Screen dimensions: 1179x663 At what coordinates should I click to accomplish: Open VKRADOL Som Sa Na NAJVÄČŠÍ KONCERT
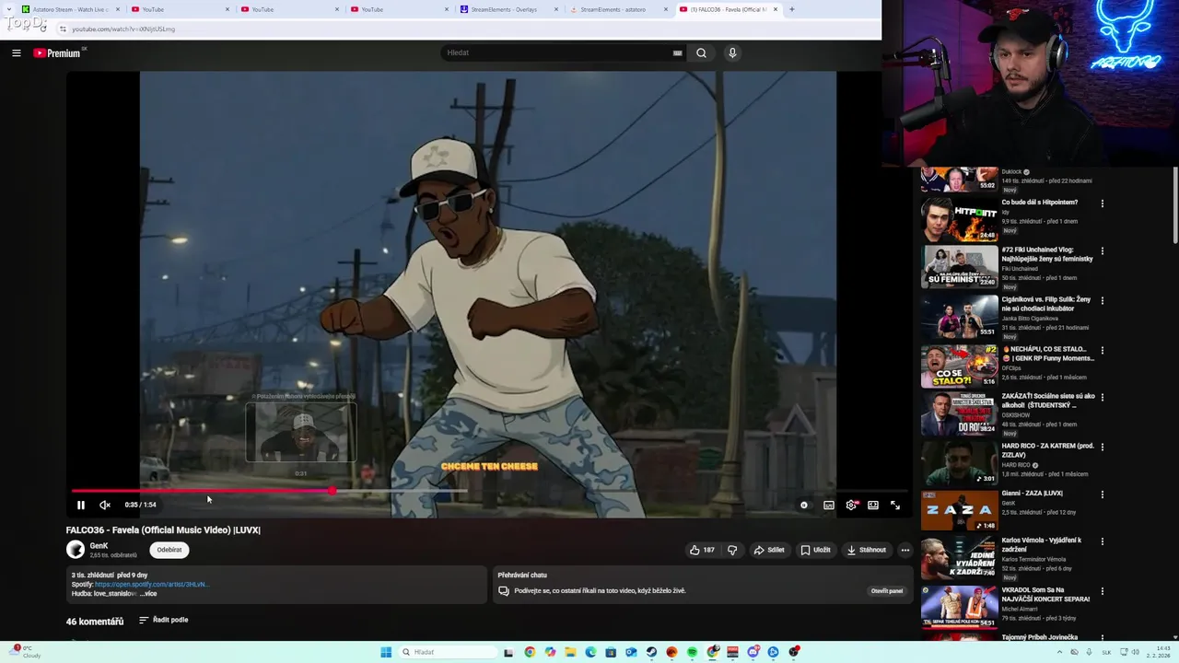click(1045, 594)
